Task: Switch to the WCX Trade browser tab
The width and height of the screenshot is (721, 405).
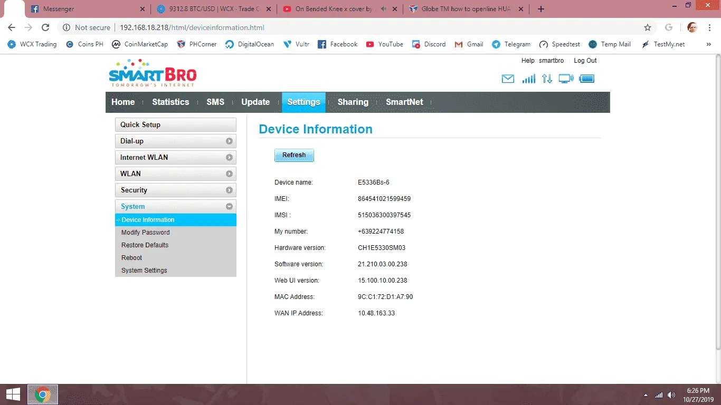Action: point(214,9)
